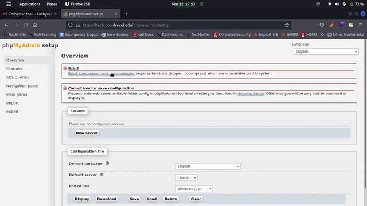Click the Download button

(x=107, y=199)
